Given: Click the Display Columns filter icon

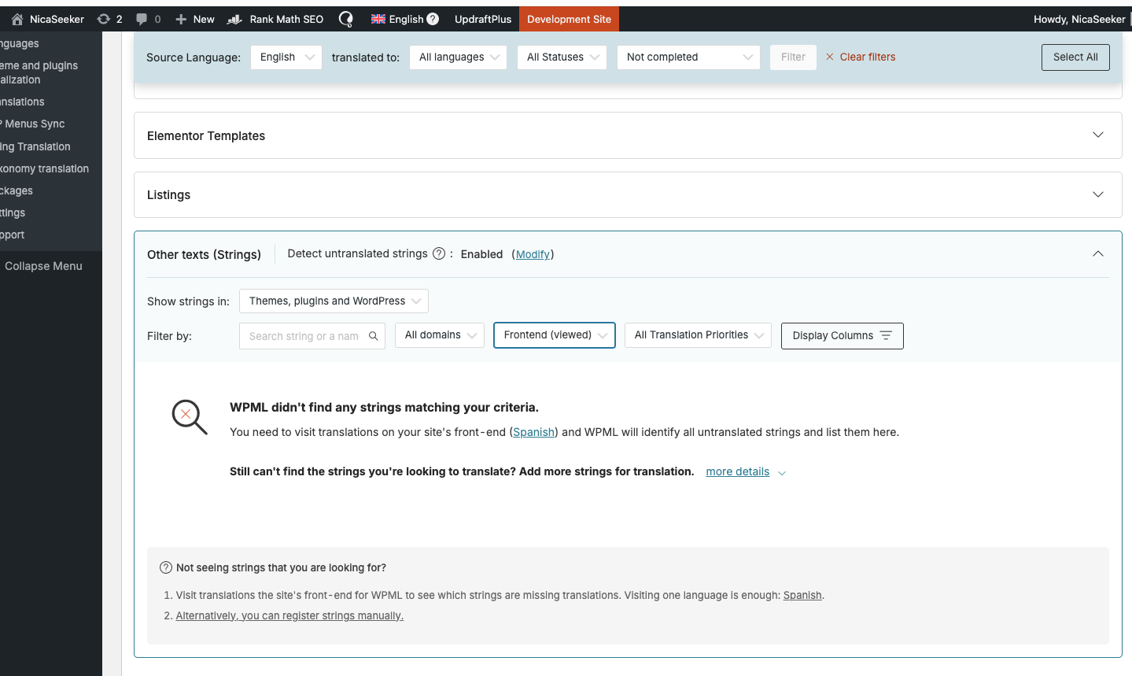Looking at the screenshot, I should point(886,335).
